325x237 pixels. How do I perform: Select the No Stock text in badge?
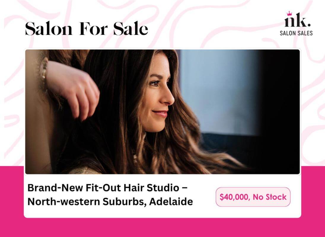270,197
